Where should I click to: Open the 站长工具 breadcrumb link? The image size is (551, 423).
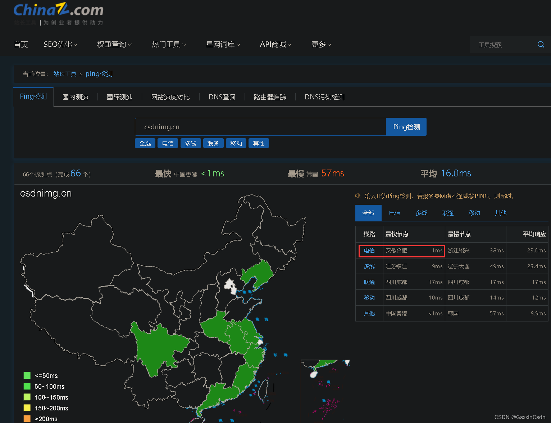65,74
